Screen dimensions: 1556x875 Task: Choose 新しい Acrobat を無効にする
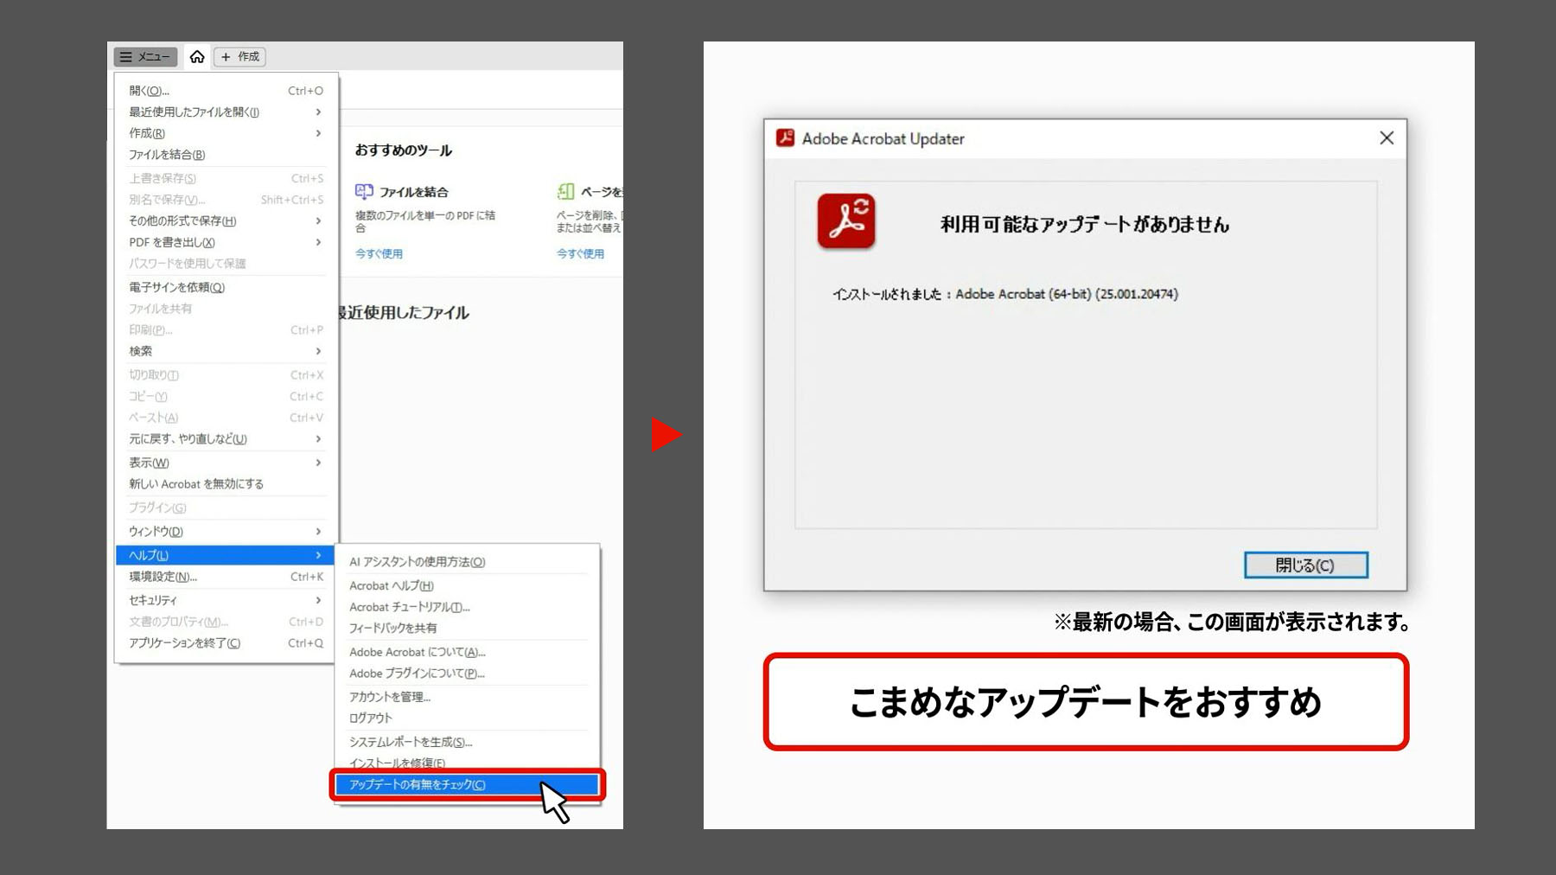pyautogui.click(x=225, y=484)
